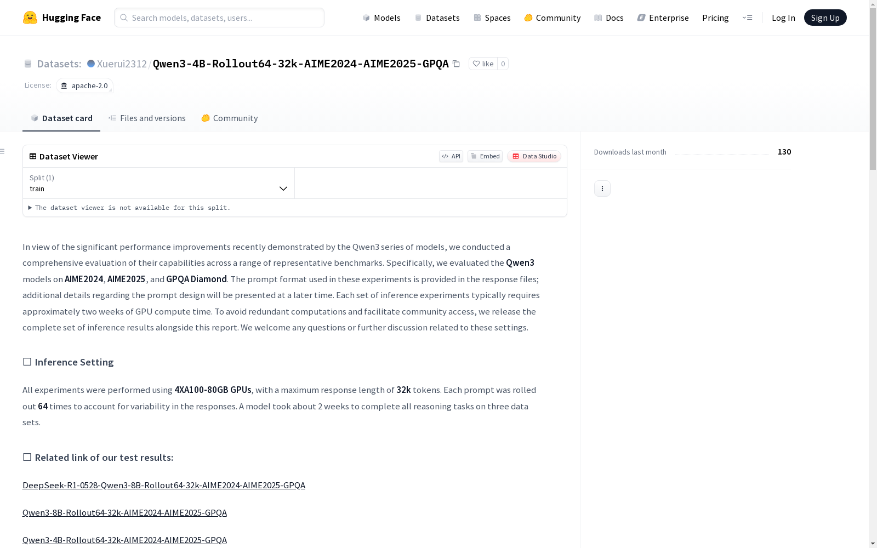Viewport: 877px width, 548px height.
Task: Go to the Pricing page
Action: tap(715, 18)
